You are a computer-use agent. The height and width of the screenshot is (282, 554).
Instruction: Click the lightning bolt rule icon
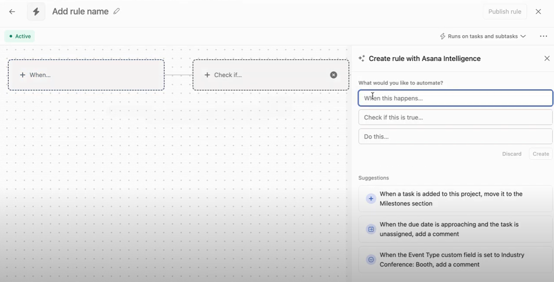36,12
